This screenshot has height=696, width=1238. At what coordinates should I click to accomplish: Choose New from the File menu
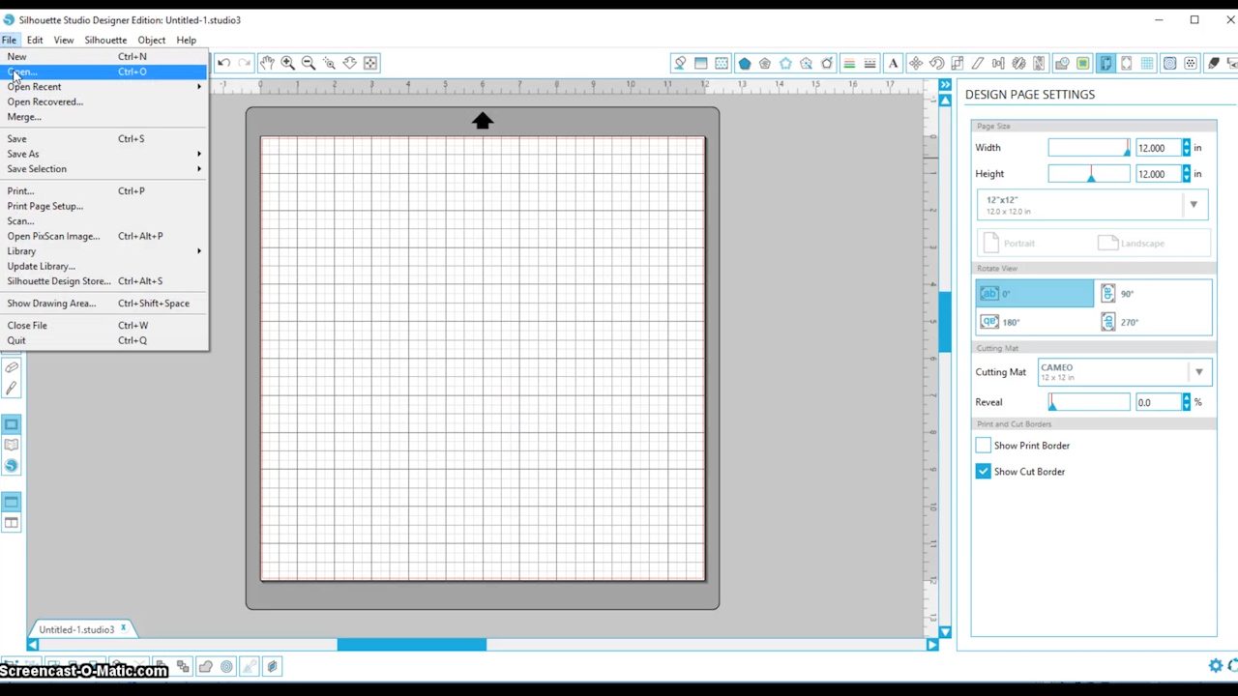point(103,57)
